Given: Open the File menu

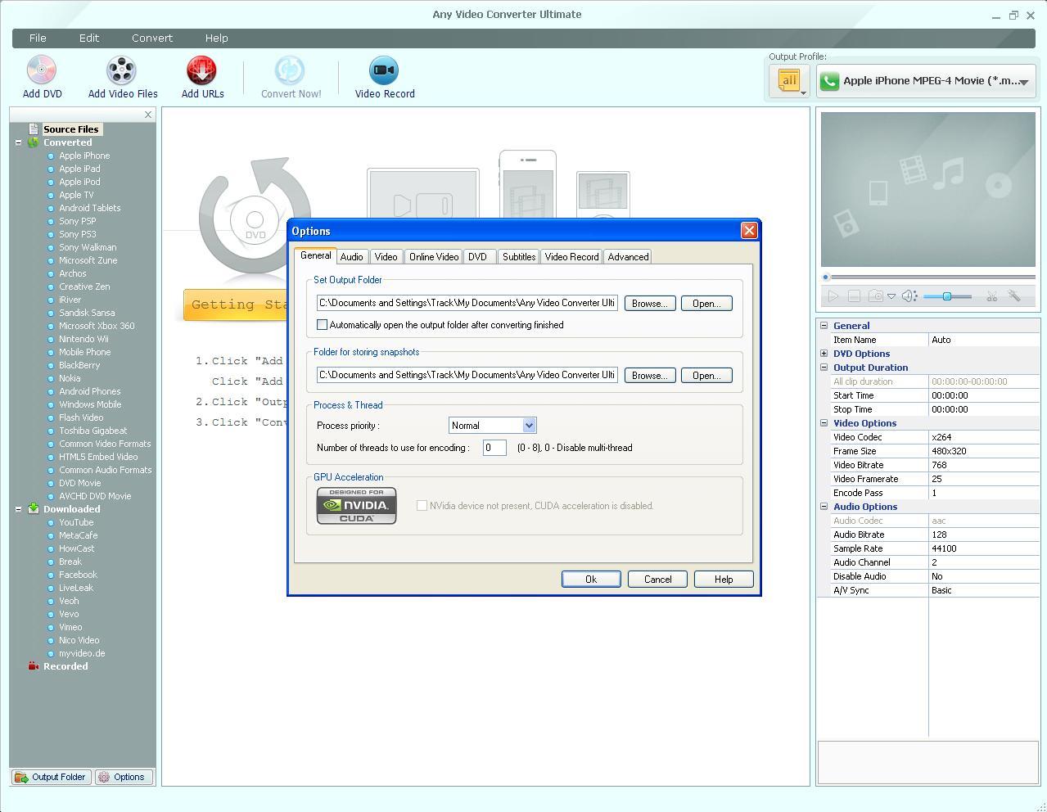Looking at the screenshot, I should point(38,38).
